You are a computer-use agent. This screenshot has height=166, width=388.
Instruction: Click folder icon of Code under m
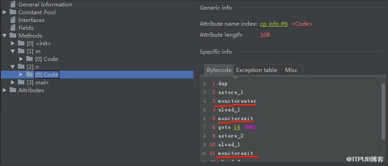[29, 59]
